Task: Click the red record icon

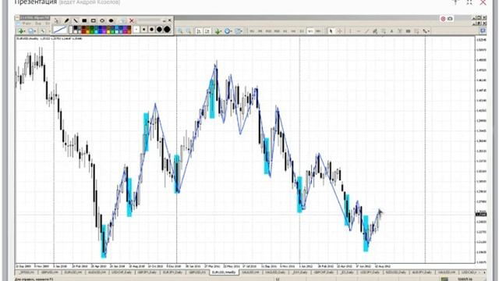Action: 443,19
